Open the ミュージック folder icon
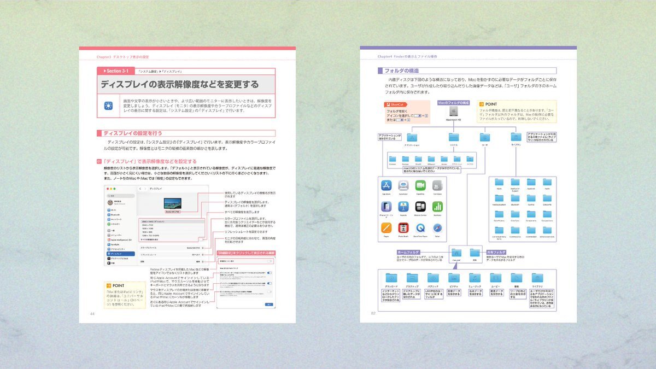 click(x=475, y=278)
